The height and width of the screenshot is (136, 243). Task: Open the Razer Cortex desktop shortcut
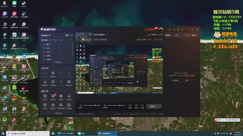pyautogui.click(x=5, y=121)
